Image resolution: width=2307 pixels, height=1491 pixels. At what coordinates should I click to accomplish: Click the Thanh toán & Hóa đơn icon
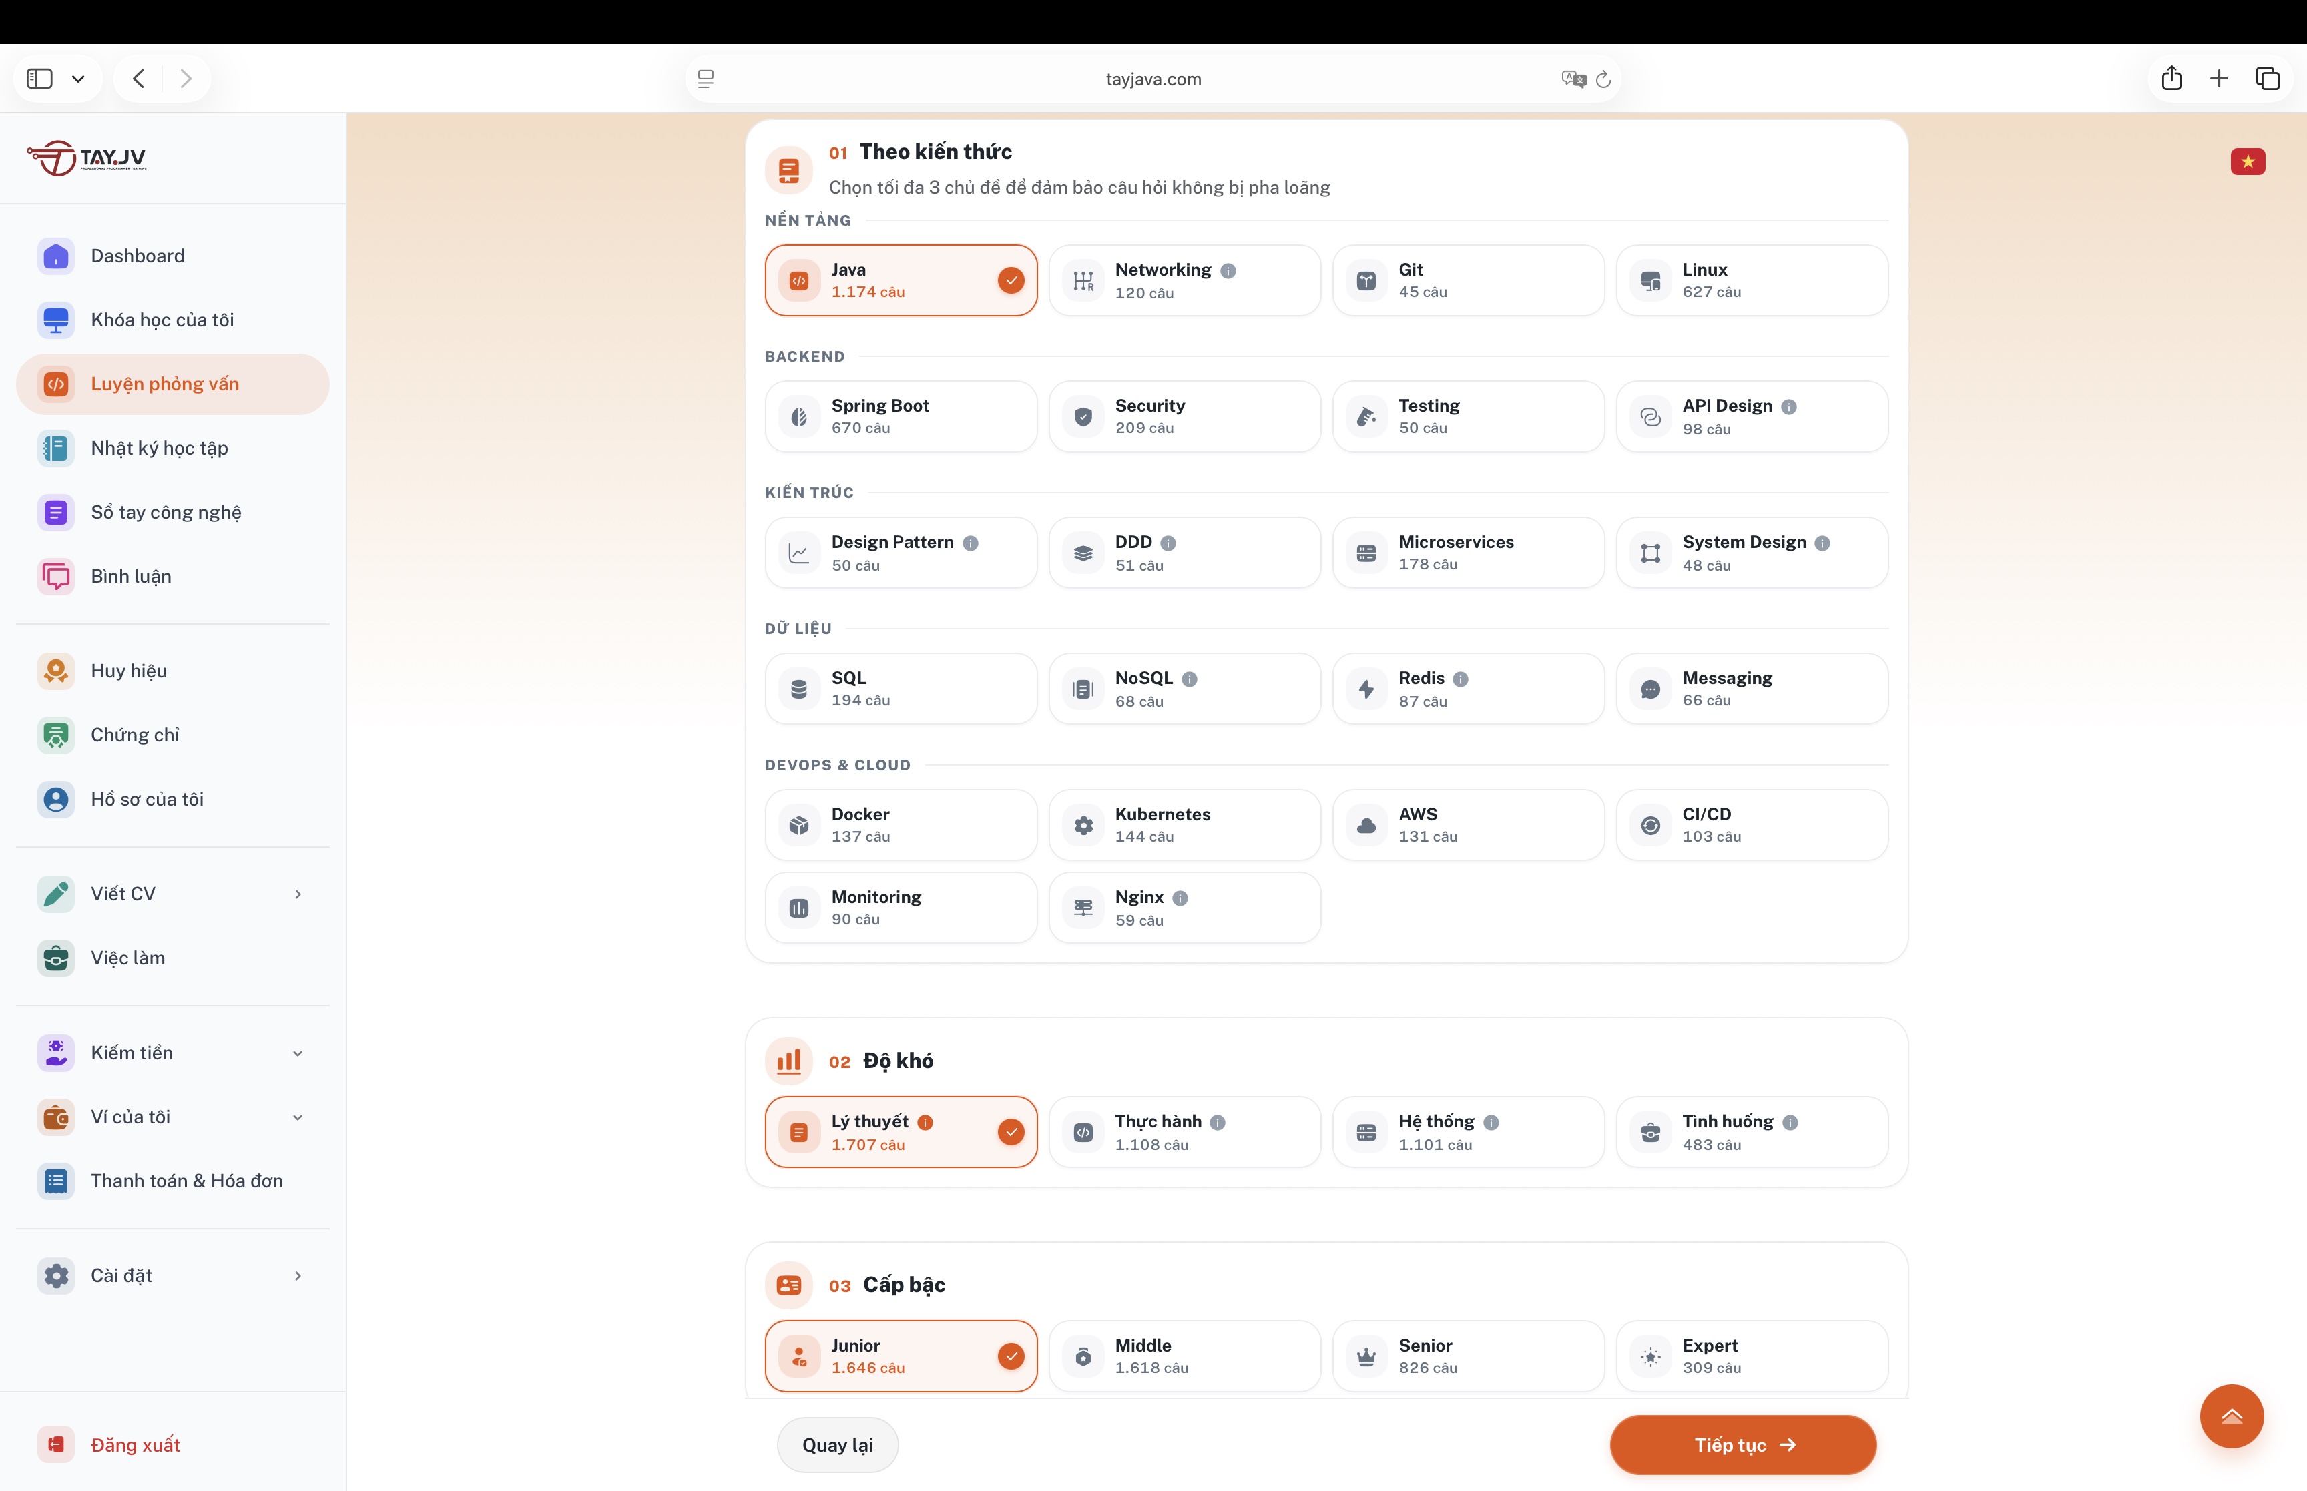coord(56,1180)
